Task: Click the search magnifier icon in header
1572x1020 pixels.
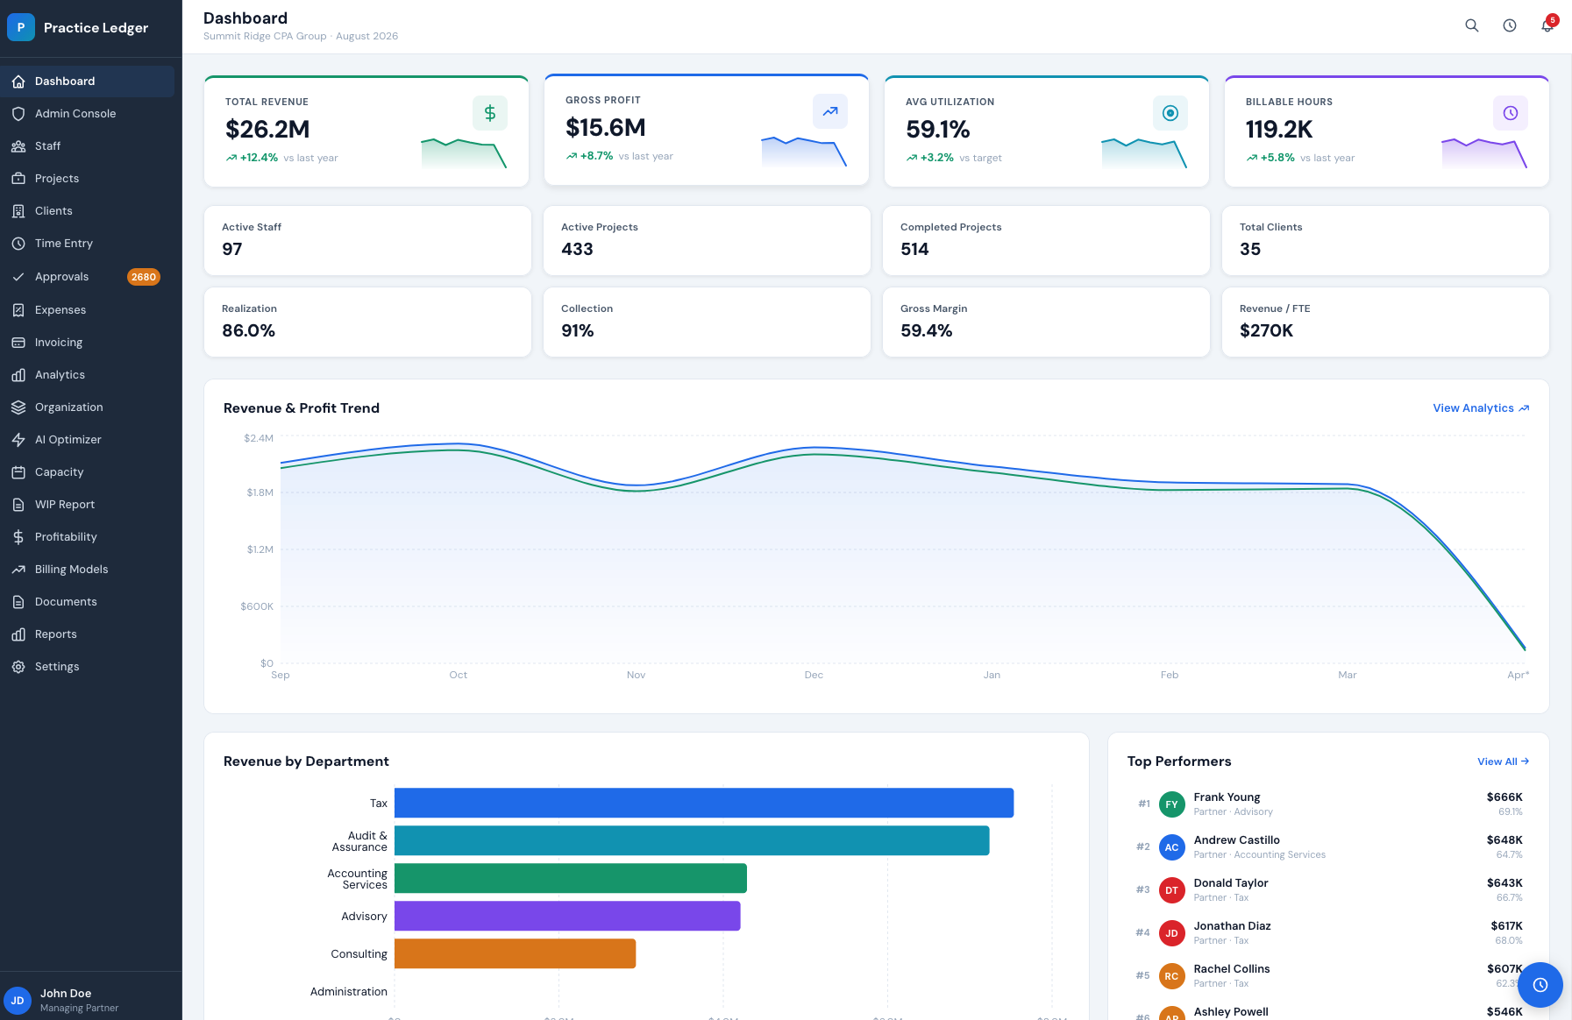Action: click(1472, 25)
